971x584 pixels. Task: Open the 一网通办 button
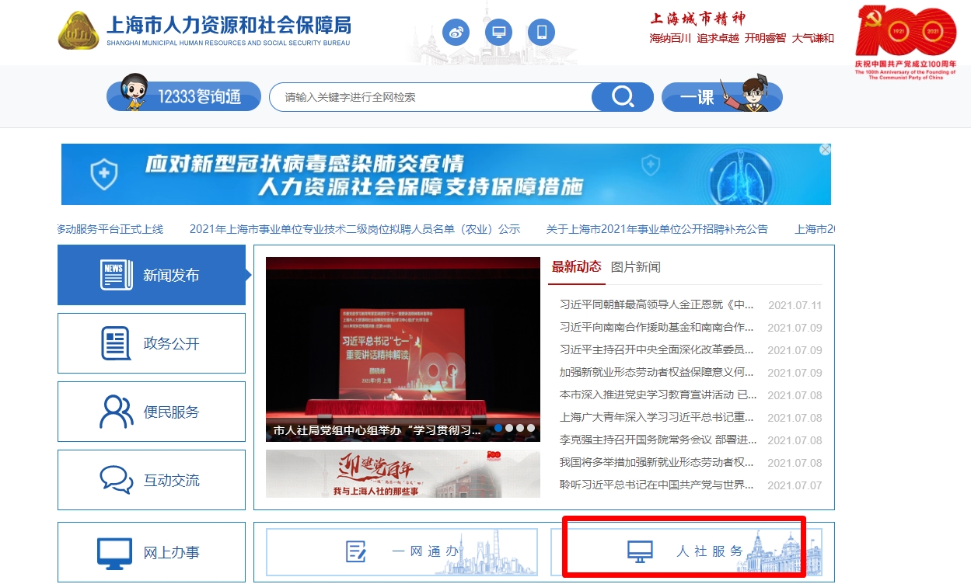(x=402, y=551)
